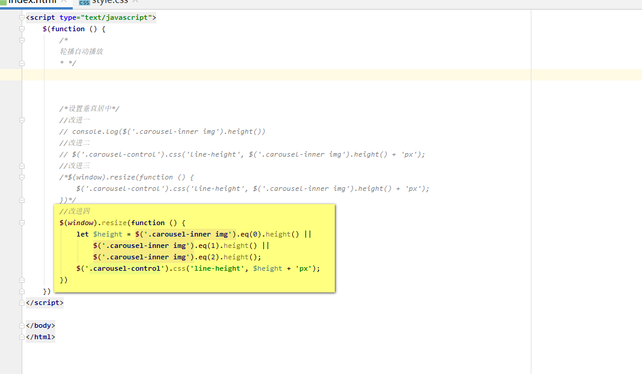Close the style.css tab
Image resolution: width=642 pixels, height=374 pixels.
tap(135, 2)
